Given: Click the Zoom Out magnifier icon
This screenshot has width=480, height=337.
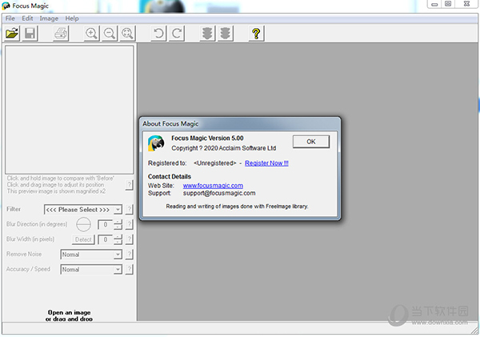Looking at the screenshot, I should pyautogui.click(x=110, y=33).
